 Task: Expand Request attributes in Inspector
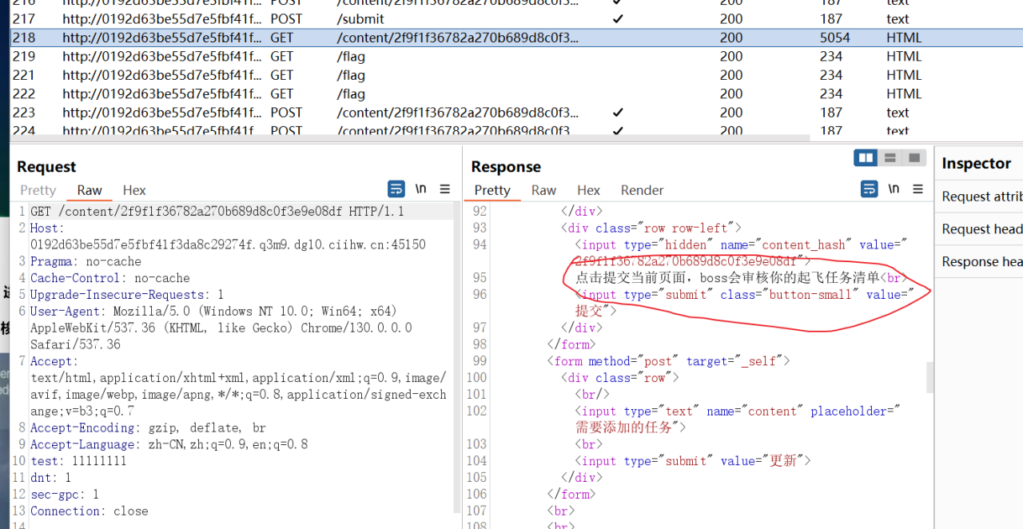pyautogui.click(x=981, y=197)
